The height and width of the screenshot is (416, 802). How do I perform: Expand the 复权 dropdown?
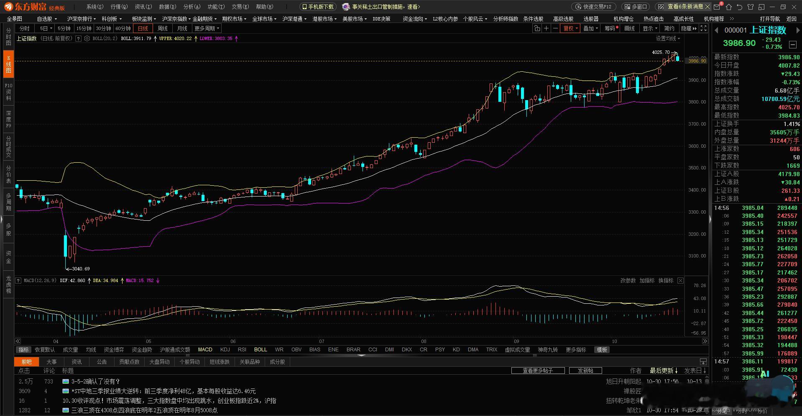click(x=570, y=28)
